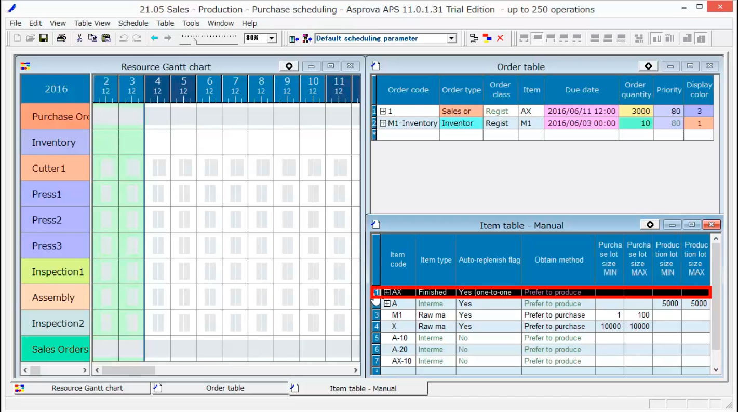Click the blue back arrow icon

pyautogui.click(x=154, y=38)
